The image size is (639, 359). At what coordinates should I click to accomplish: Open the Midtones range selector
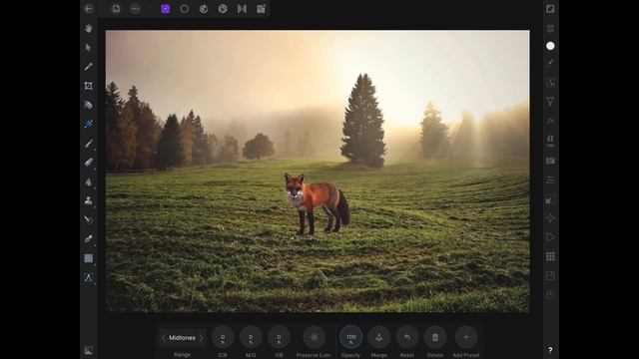click(x=182, y=338)
